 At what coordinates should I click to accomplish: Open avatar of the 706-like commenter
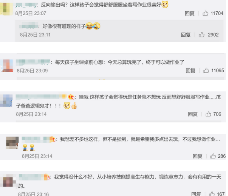pos(6,101)
